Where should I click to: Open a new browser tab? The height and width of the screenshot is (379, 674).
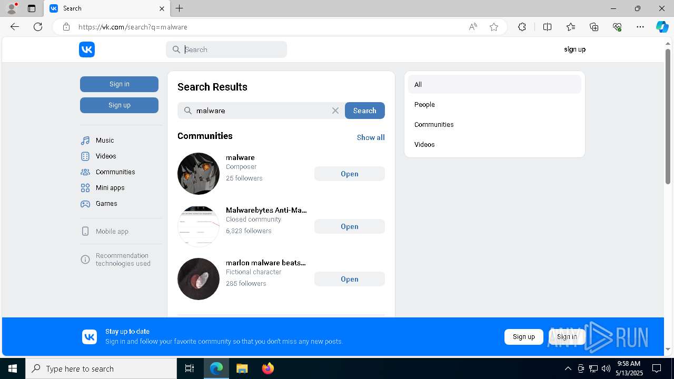coord(180,8)
